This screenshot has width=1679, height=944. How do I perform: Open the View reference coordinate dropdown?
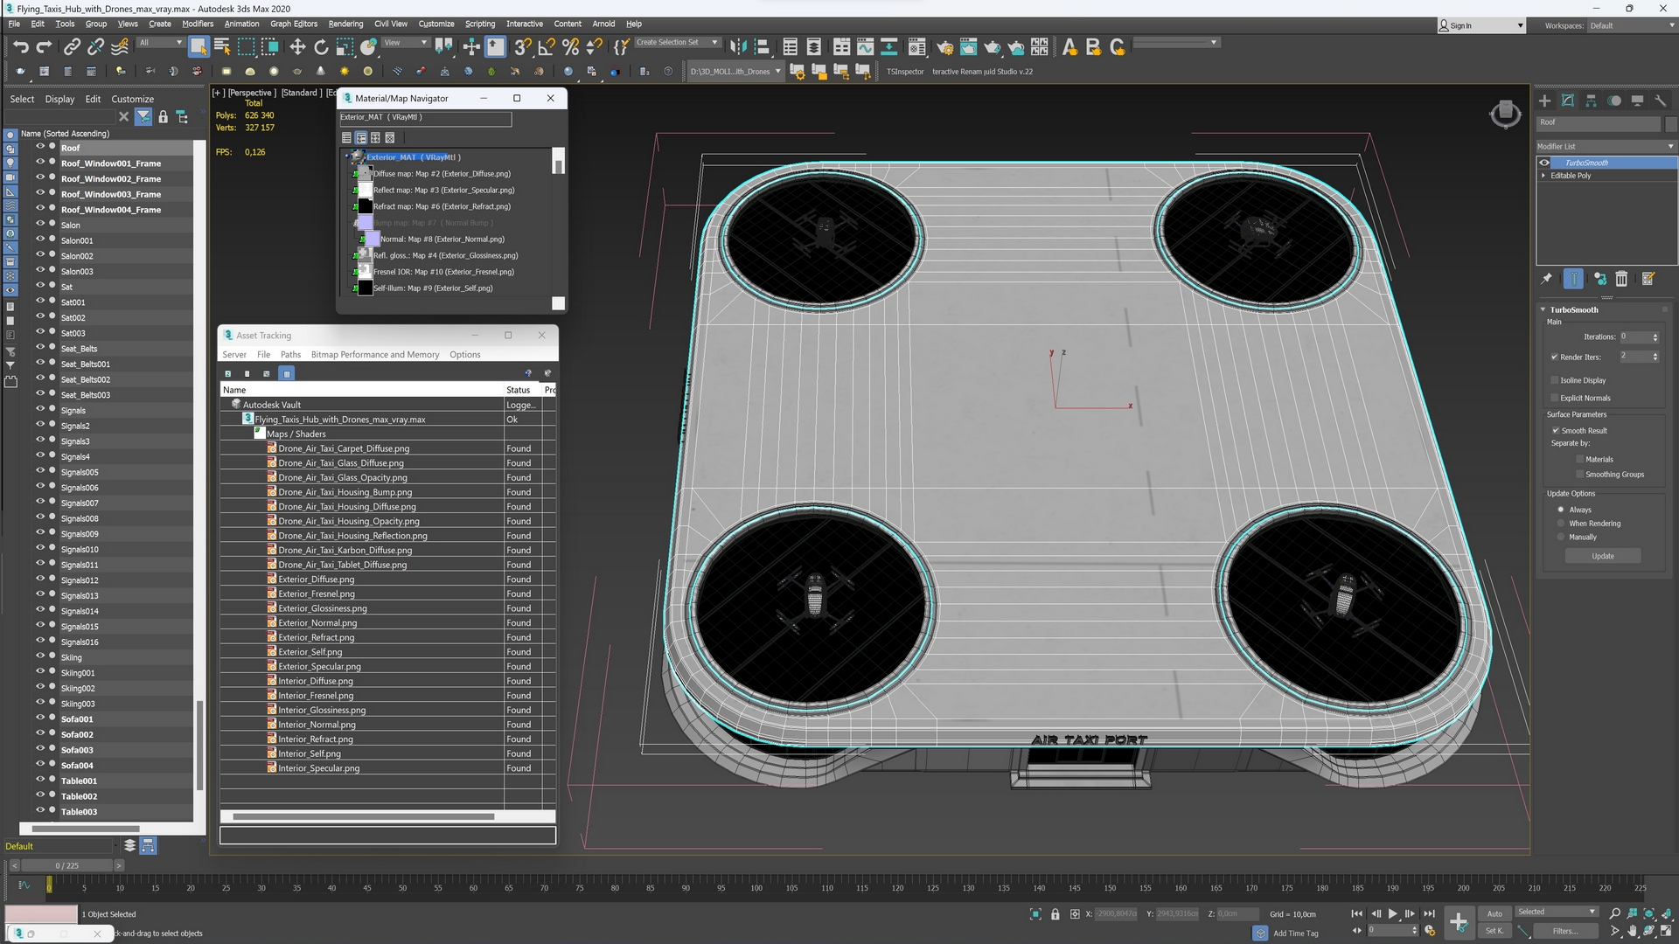coord(406,42)
